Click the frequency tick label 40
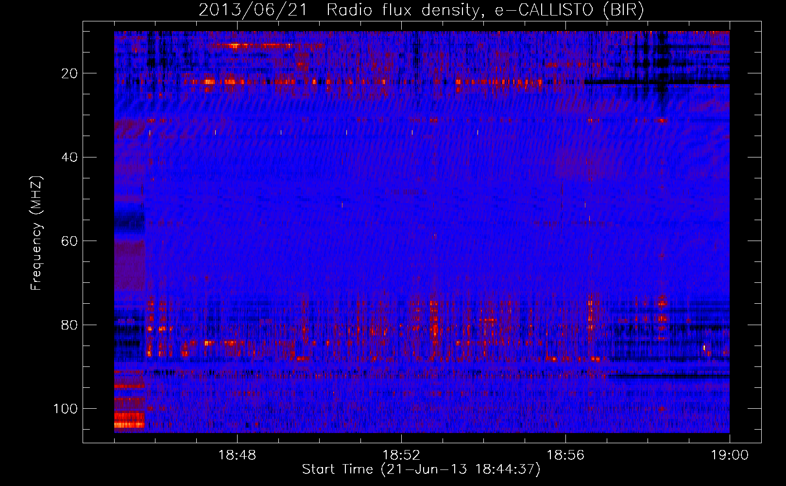The width and height of the screenshot is (786, 486). (x=70, y=157)
